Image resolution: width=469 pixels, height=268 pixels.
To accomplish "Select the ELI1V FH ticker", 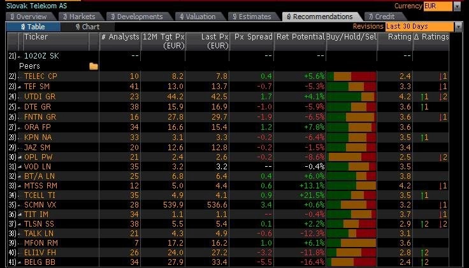I will [x=40, y=253].
